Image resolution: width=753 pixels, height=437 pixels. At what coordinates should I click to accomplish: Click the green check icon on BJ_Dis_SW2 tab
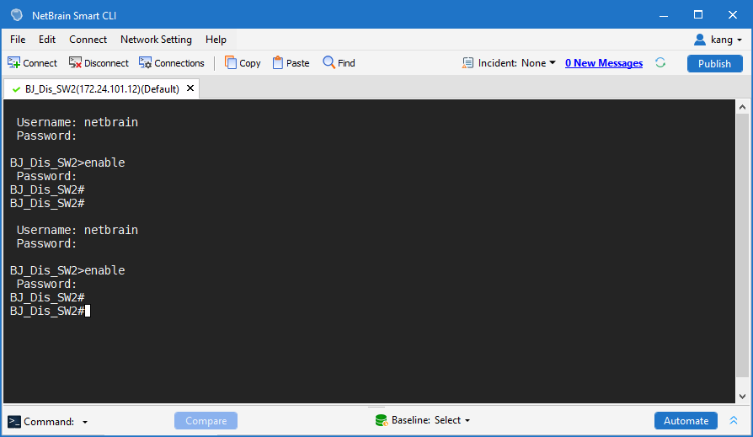click(16, 89)
